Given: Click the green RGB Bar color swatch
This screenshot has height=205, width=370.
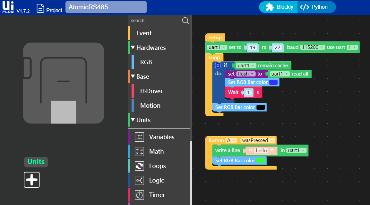Looking at the screenshot, I should pyautogui.click(x=261, y=161).
